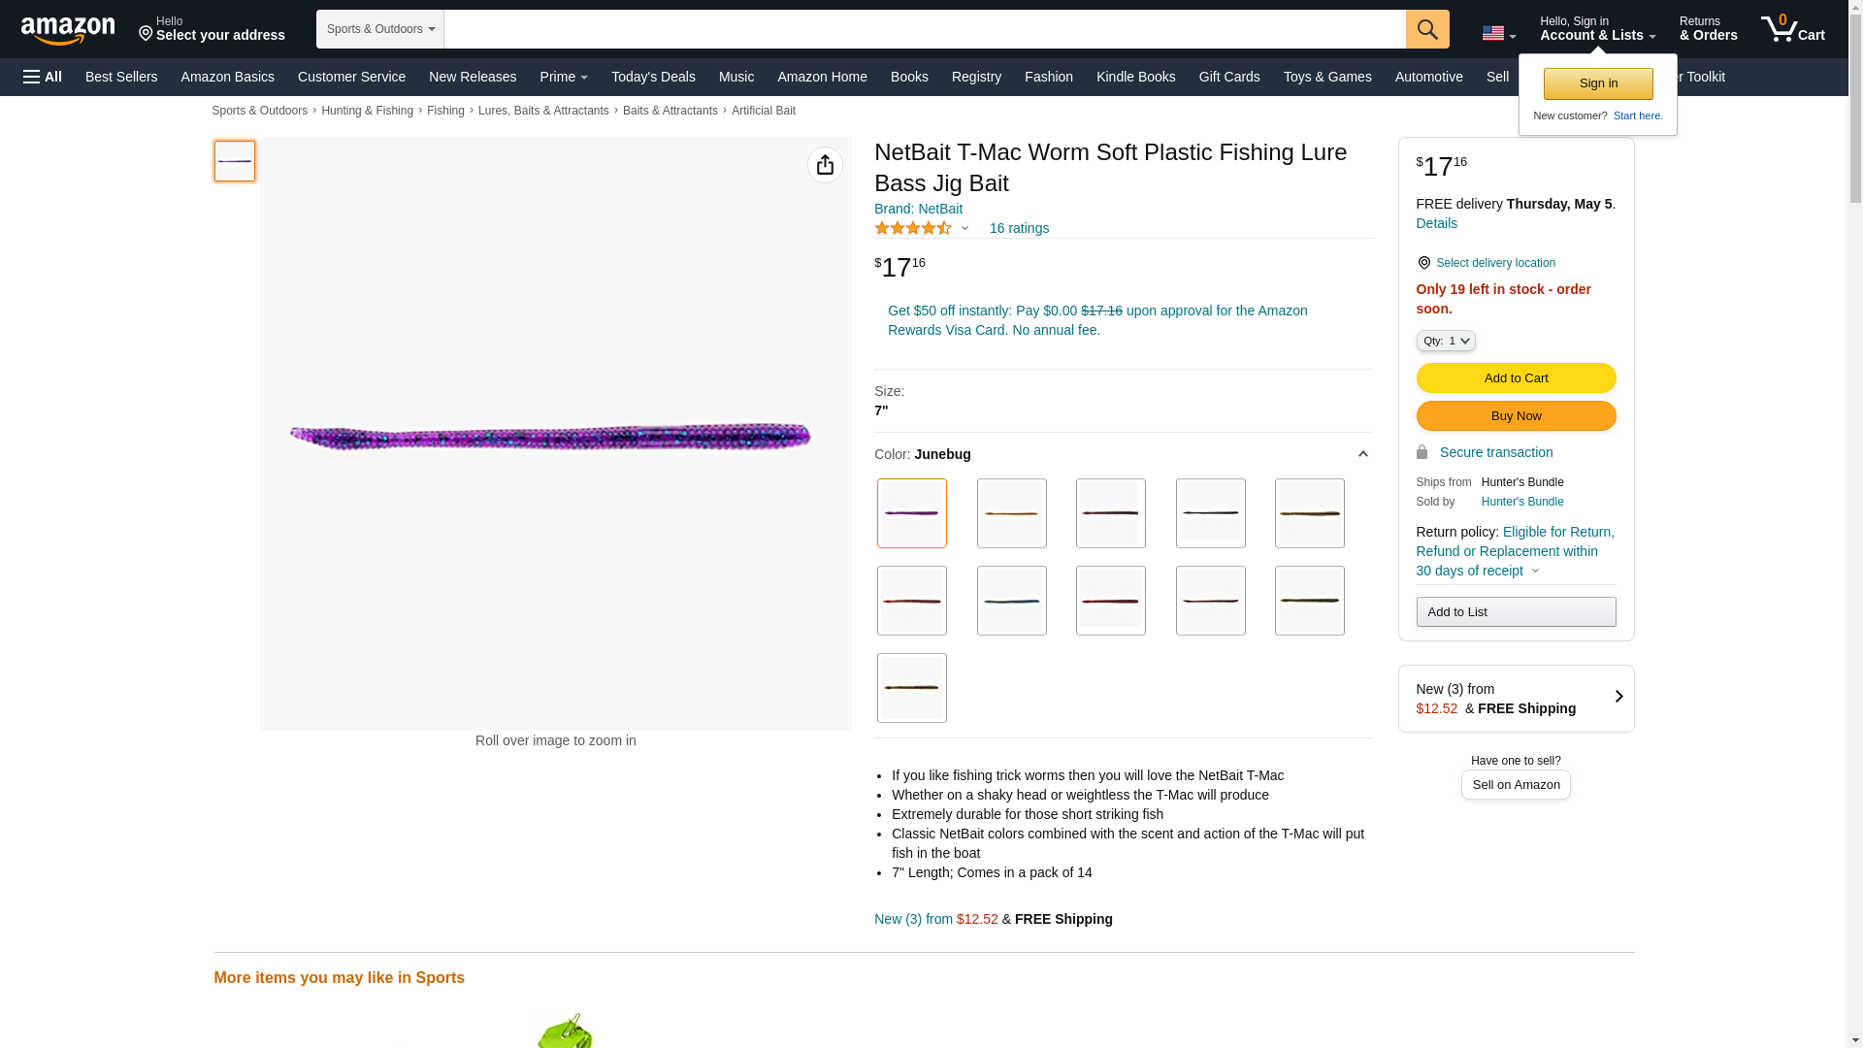
Task: Click the Add to Cart button
Action: tap(1515, 377)
